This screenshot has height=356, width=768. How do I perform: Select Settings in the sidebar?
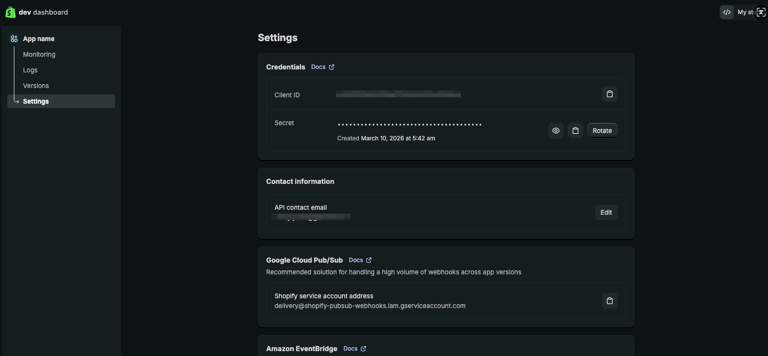pyautogui.click(x=36, y=101)
